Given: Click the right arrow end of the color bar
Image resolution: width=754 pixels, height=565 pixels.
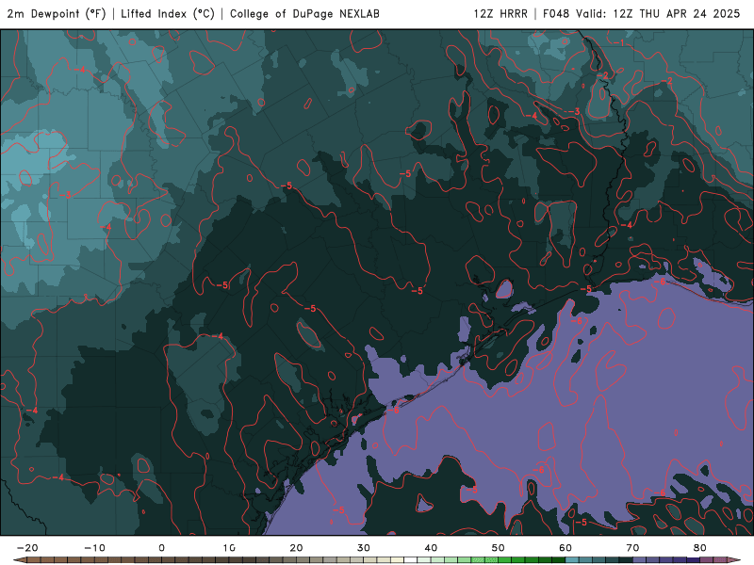Looking at the screenshot, I should pyautogui.click(x=733, y=560).
